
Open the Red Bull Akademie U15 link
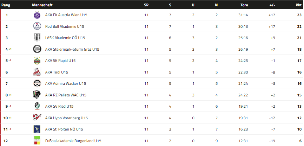tap(65, 26)
